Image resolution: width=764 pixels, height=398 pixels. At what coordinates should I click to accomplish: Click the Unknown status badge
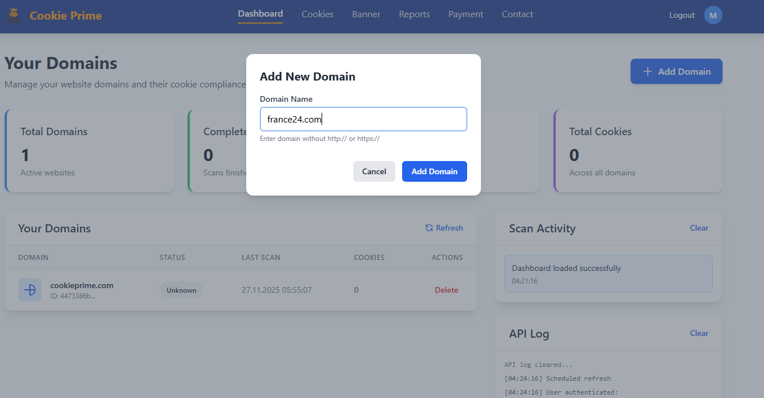pyautogui.click(x=181, y=290)
